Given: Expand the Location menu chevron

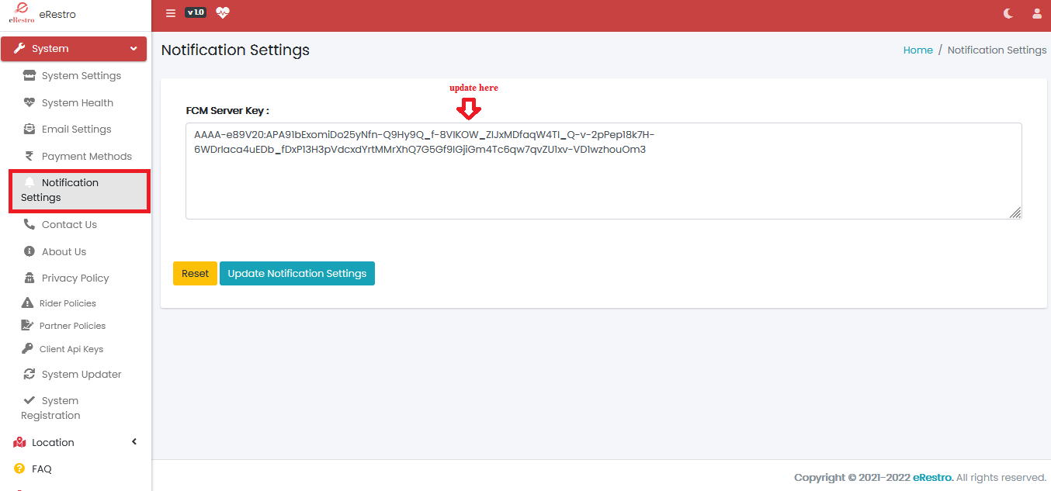Looking at the screenshot, I should click(134, 442).
